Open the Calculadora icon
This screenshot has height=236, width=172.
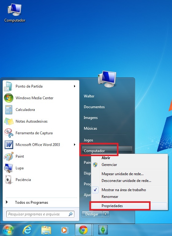pos(9,110)
